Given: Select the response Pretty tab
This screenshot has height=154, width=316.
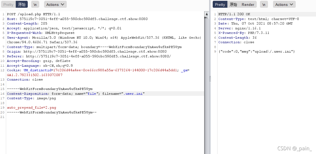Looking at the screenshot, I should pyautogui.click(x=220, y=5).
